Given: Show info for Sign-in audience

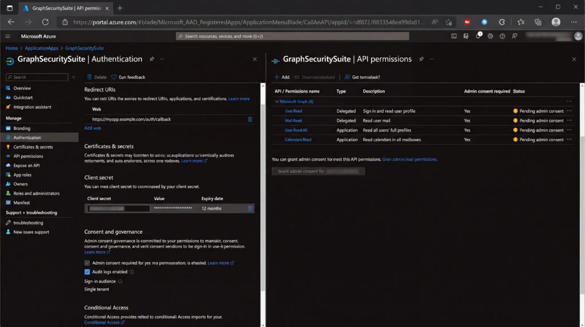Looking at the screenshot, I should [120, 281].
